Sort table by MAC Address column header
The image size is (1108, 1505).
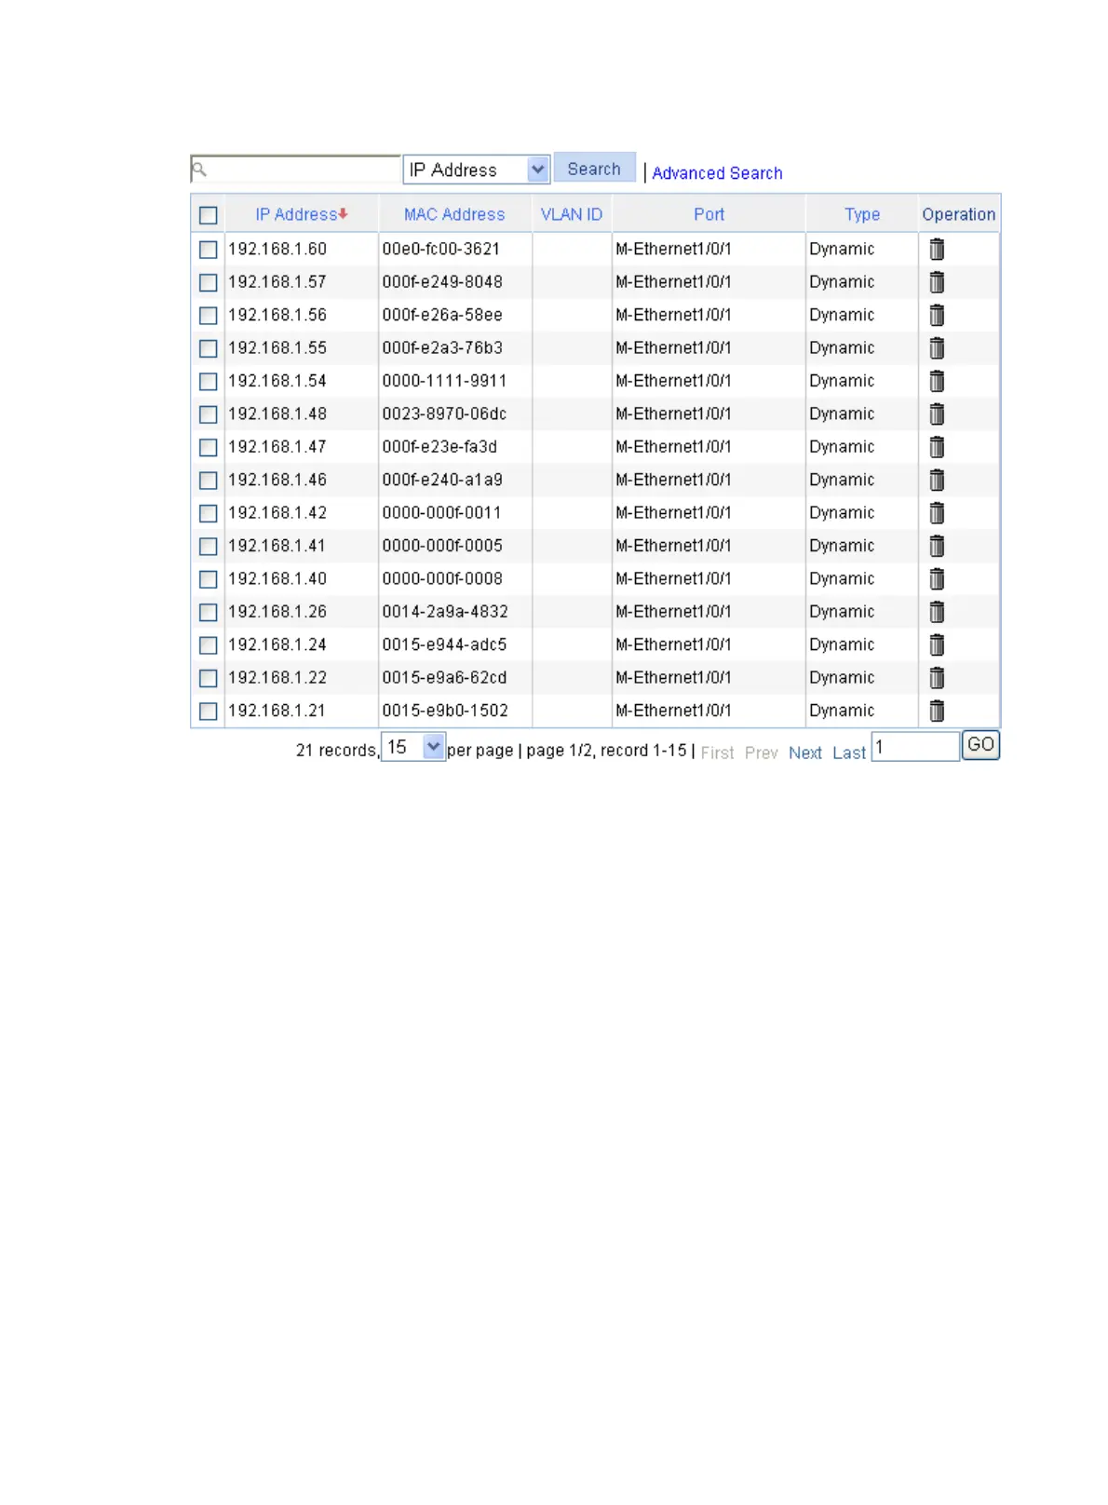click(454, 214)
